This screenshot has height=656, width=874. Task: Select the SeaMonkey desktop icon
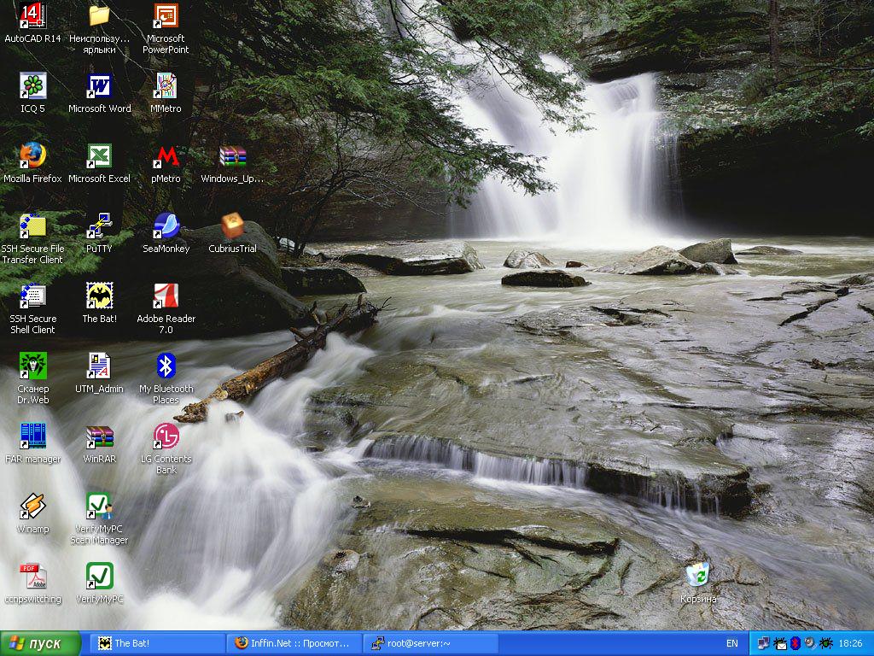[166, 233]
